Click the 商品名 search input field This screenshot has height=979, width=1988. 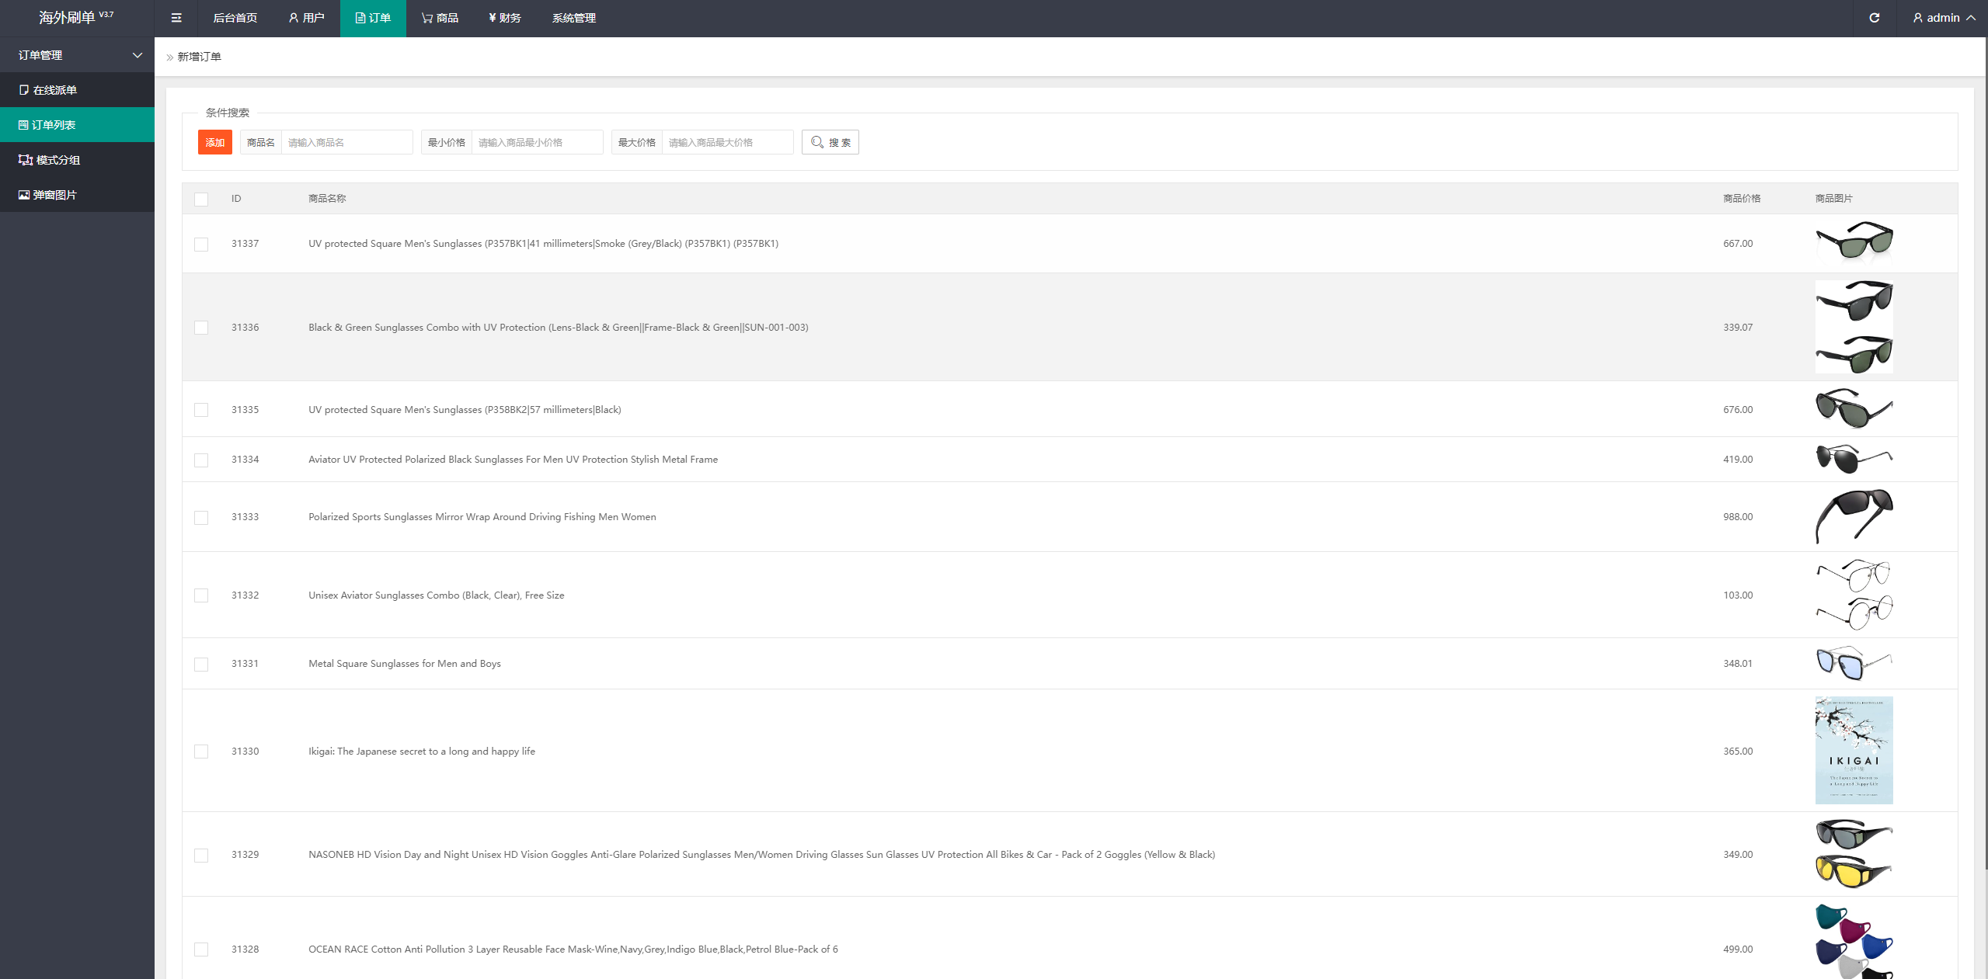click(x=346, y=142)
